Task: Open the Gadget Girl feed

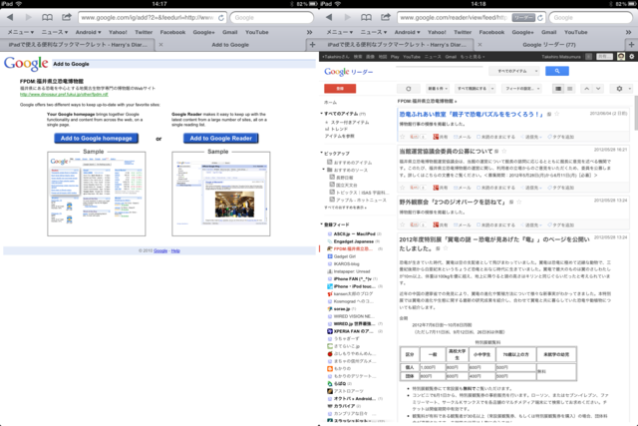Action: pyautogui.click(x=344, y=256)
